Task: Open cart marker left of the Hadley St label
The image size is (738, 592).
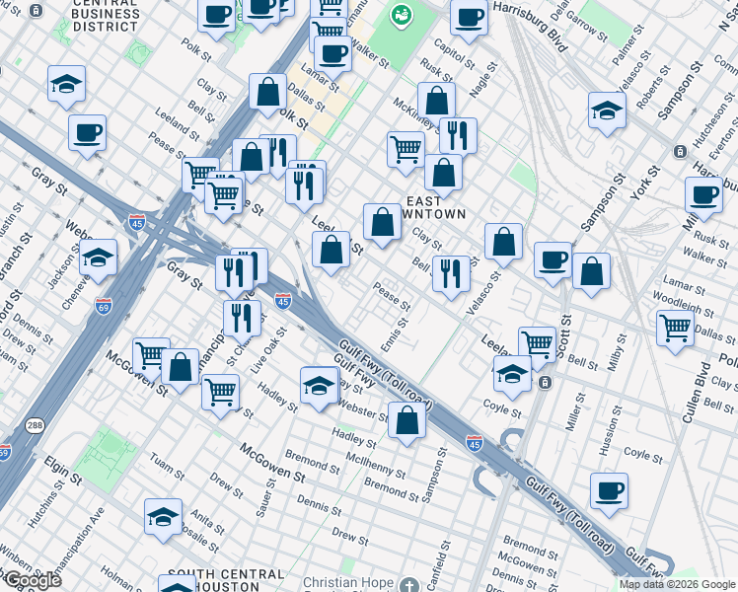Action: [220, 393]
